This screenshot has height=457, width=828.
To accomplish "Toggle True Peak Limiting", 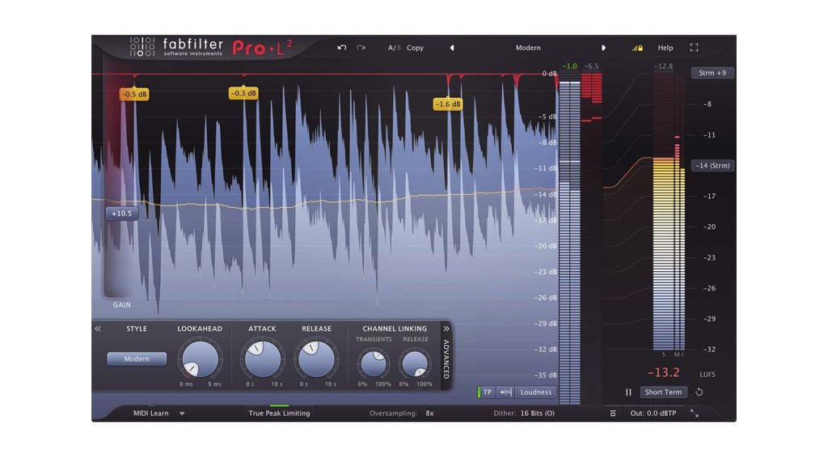I will [279, 413].
